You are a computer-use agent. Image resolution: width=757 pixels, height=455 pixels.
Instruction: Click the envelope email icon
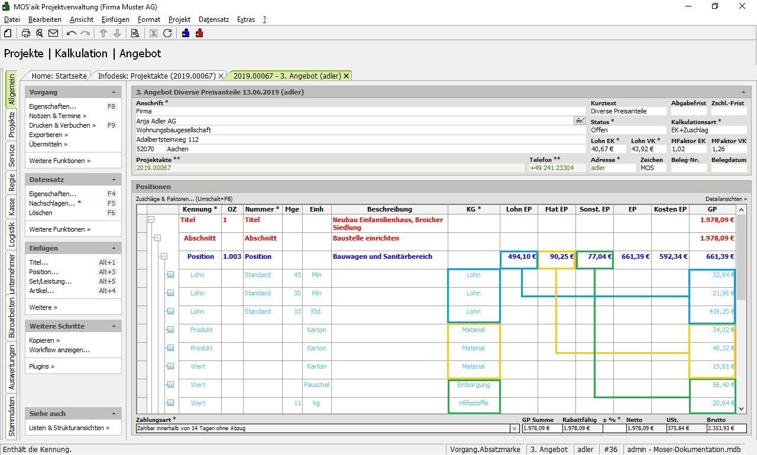tap(53, 33)
